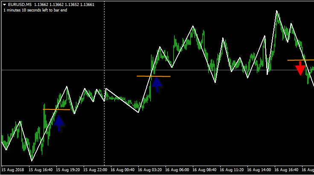Open the dropdown triangle beside EURUSD,M5
The height and width of the screenshot is (175, 314).
[x=4, y=5]
